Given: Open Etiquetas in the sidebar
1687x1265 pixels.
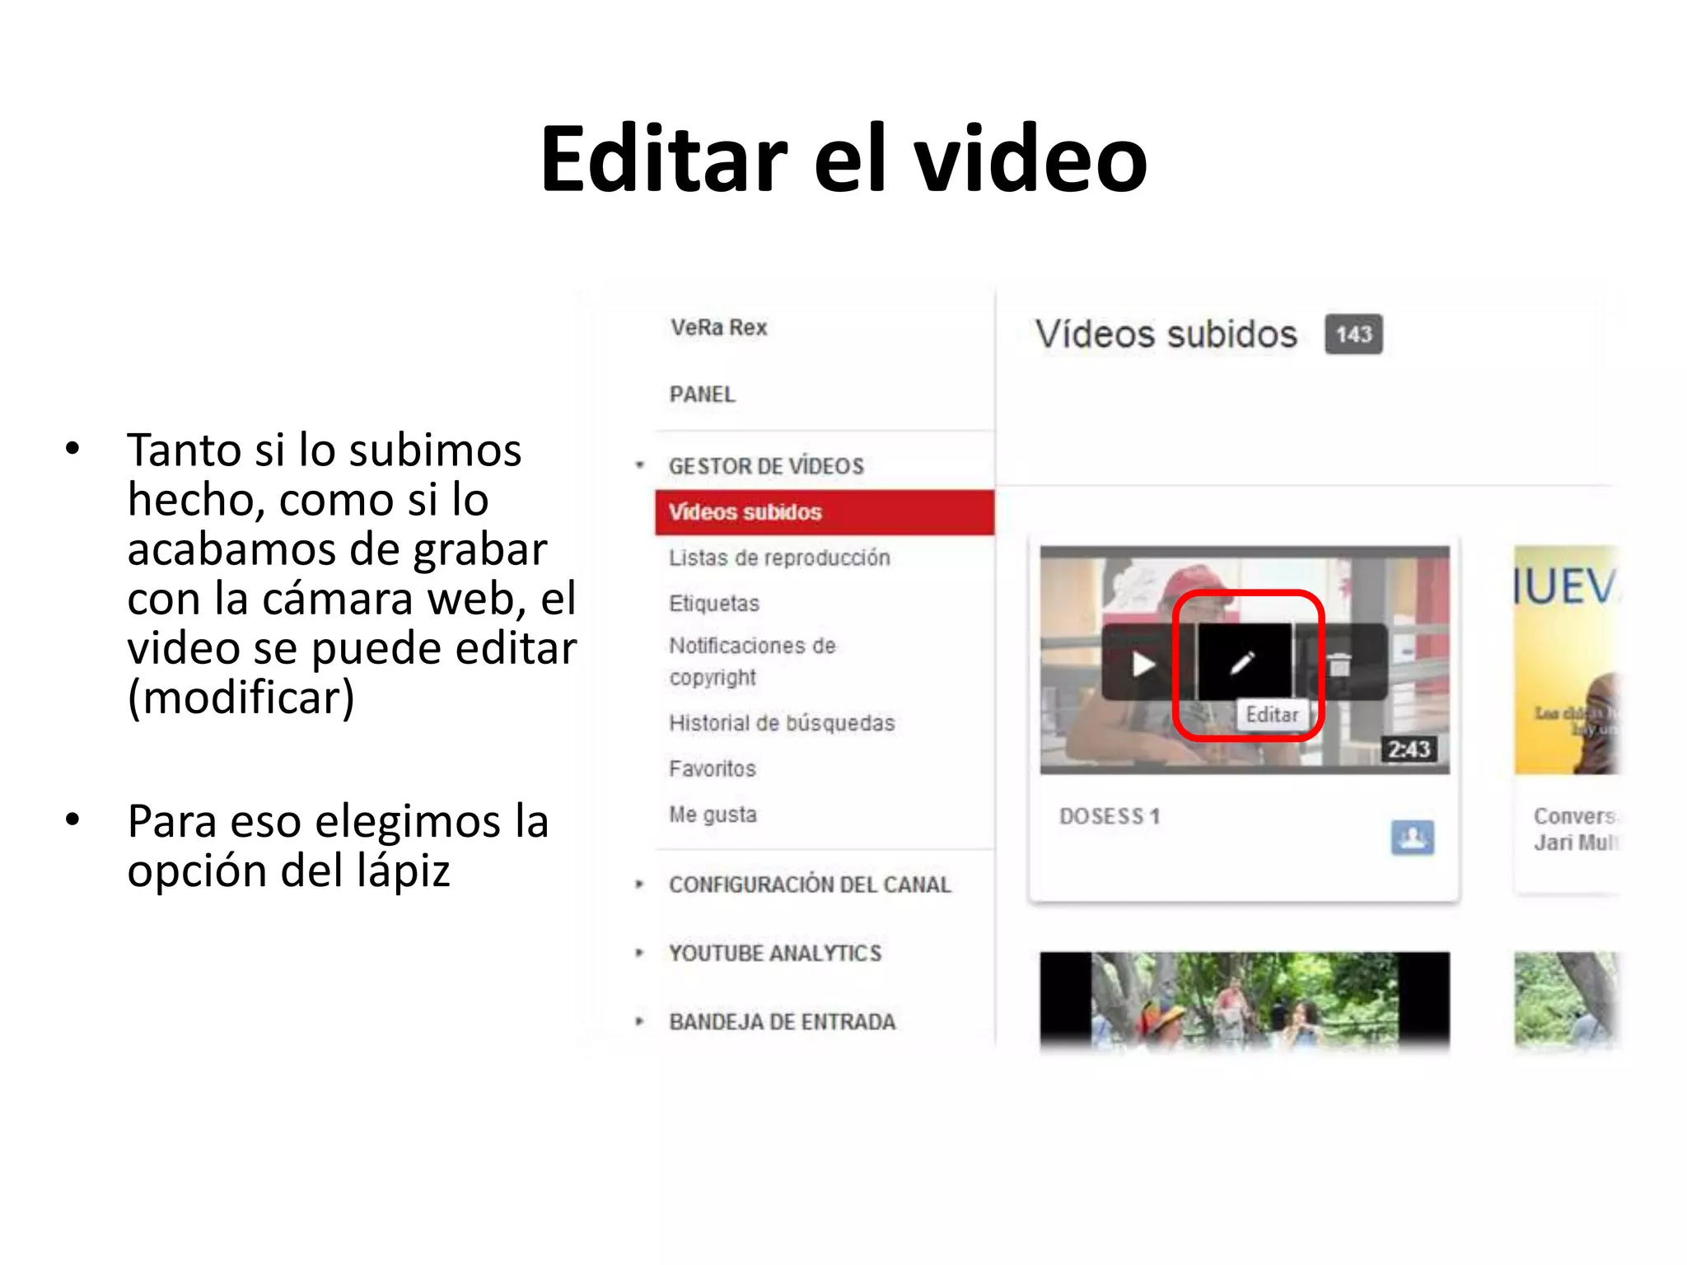Looking at the screenshot, I should tap(714, 603).
